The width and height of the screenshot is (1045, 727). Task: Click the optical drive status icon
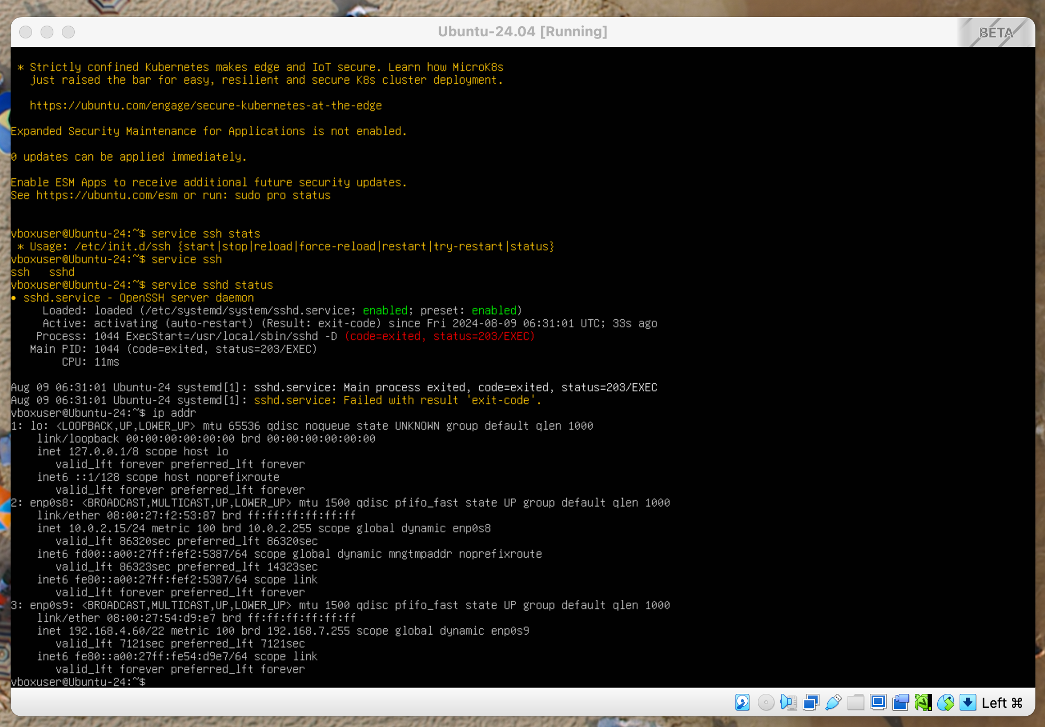click(766, 702)
